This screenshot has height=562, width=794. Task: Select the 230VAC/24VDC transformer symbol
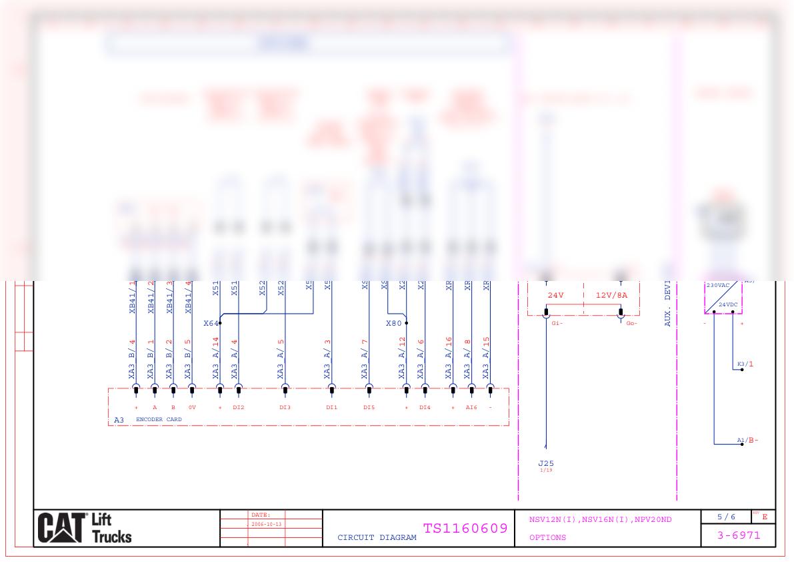tap(723, 296)
